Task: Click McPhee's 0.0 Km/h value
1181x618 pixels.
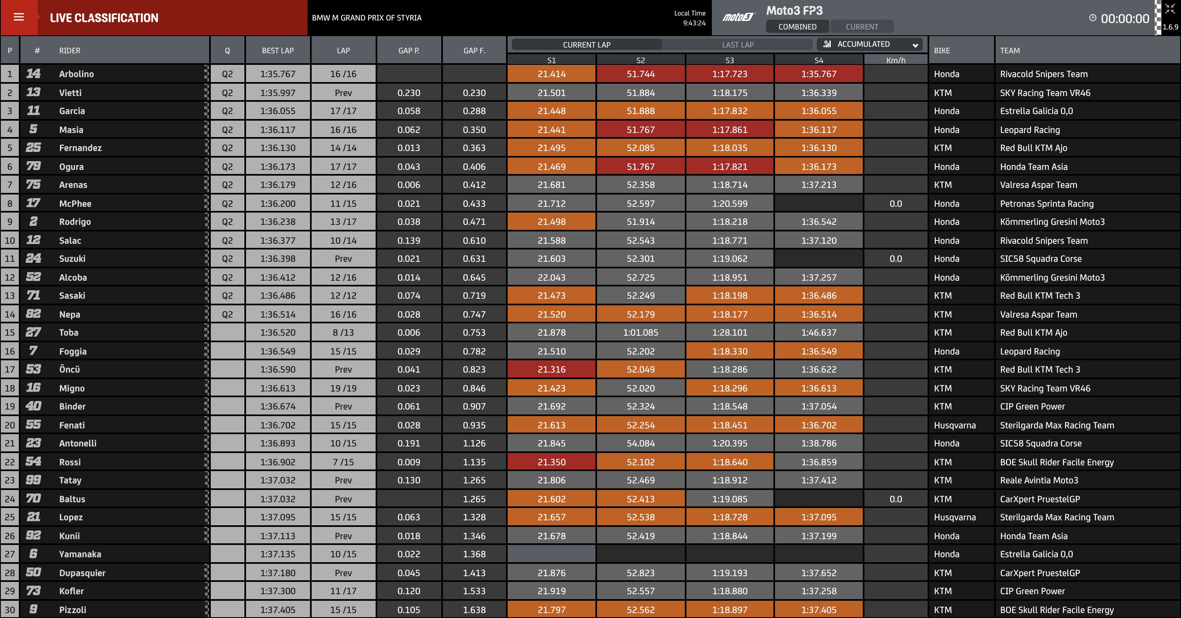Action: point(896,204)
